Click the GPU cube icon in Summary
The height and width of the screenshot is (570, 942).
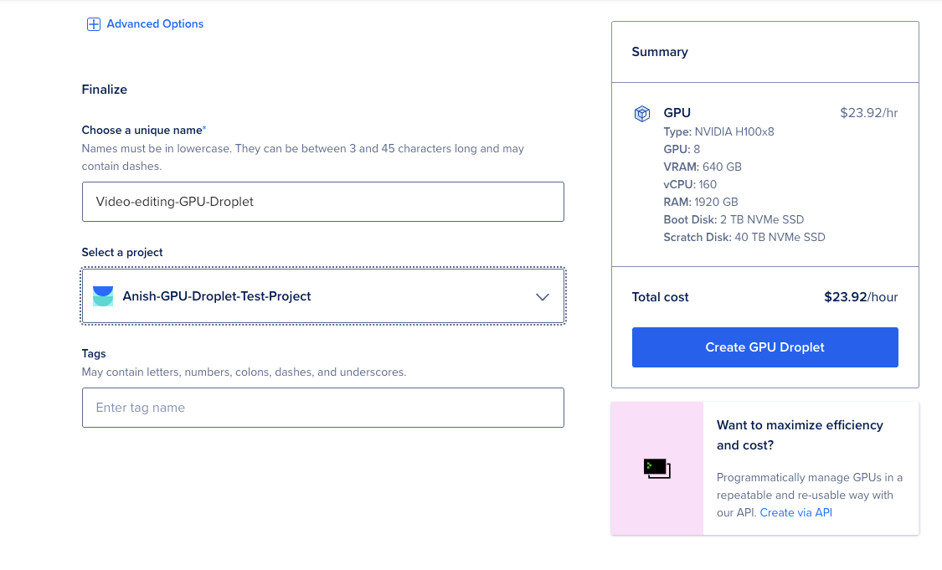pos(641,114)
